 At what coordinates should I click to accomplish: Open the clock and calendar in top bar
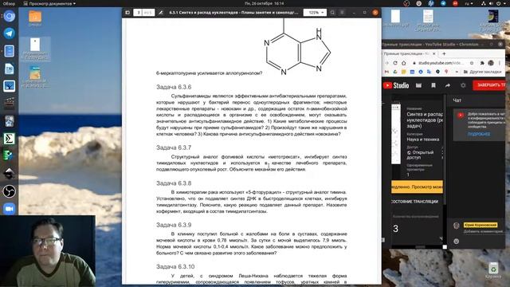pos(264,3)
